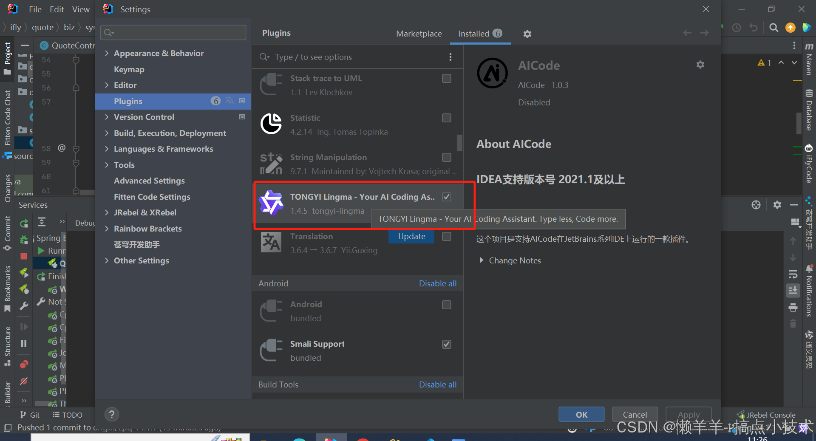Open the iflyCode side panel

pyautogui.click(x=809, y=164)
